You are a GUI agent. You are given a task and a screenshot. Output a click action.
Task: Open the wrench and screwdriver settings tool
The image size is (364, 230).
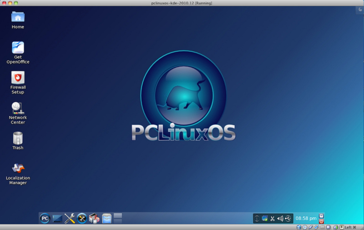click(70, 218)
